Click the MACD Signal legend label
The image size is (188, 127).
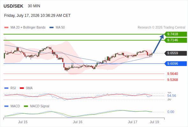[x=40, y=106]
